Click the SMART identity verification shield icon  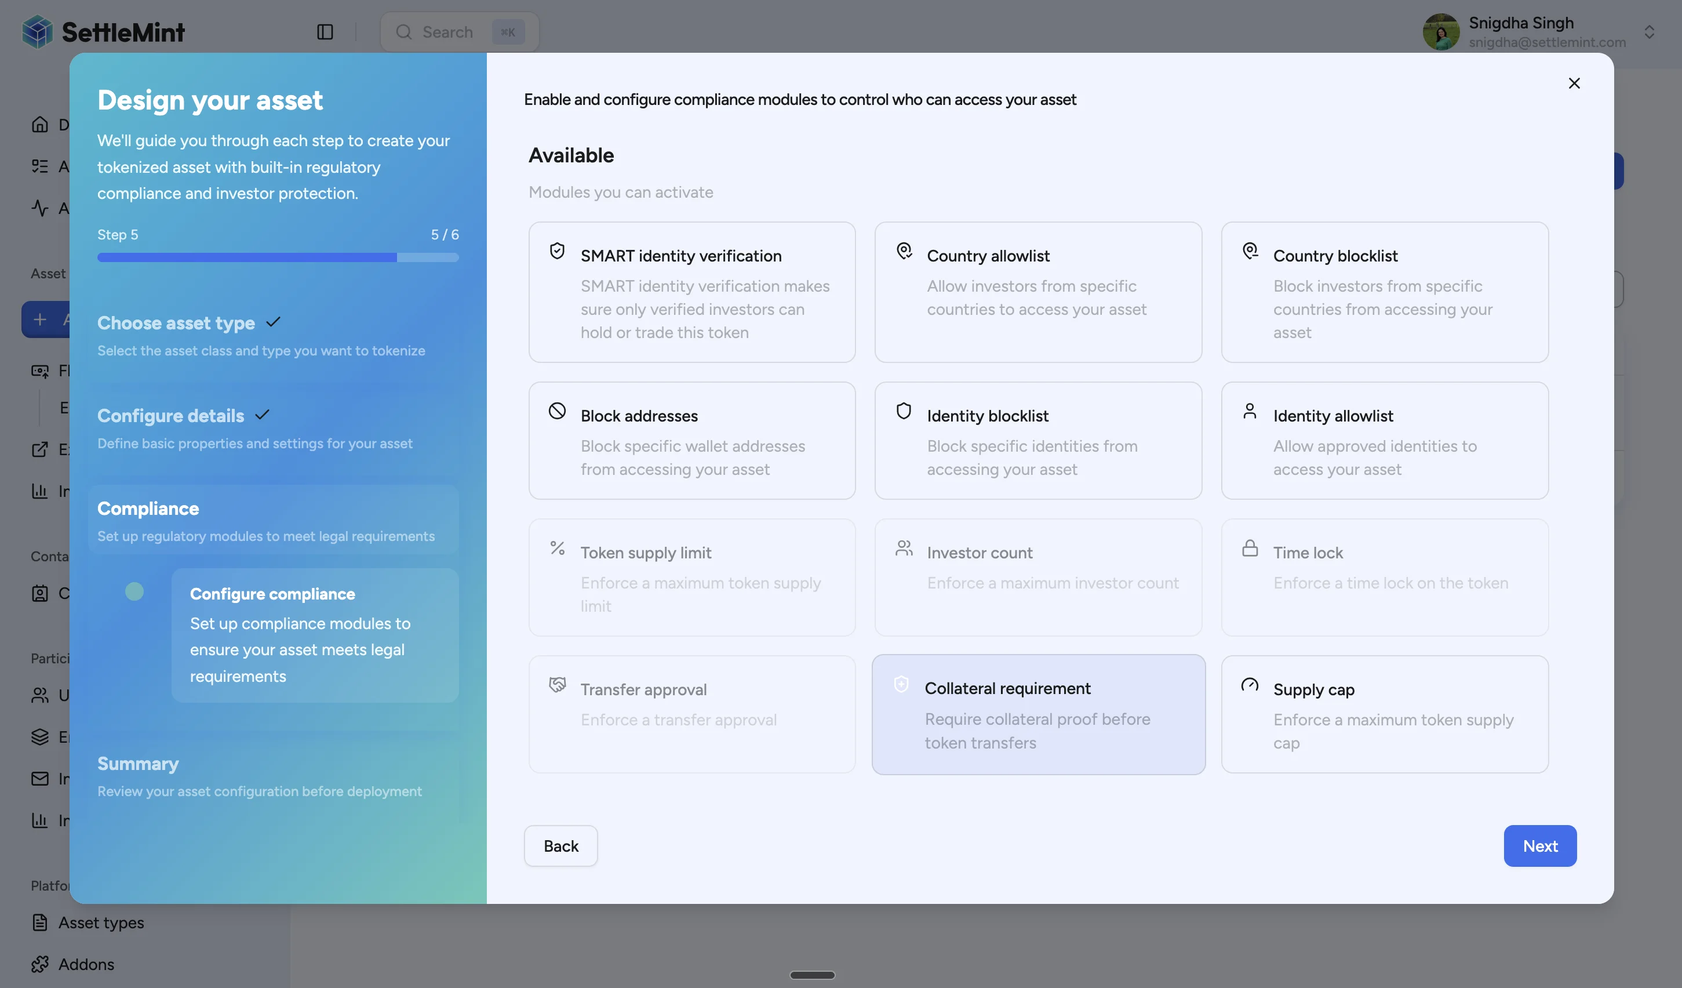[556, 251]
